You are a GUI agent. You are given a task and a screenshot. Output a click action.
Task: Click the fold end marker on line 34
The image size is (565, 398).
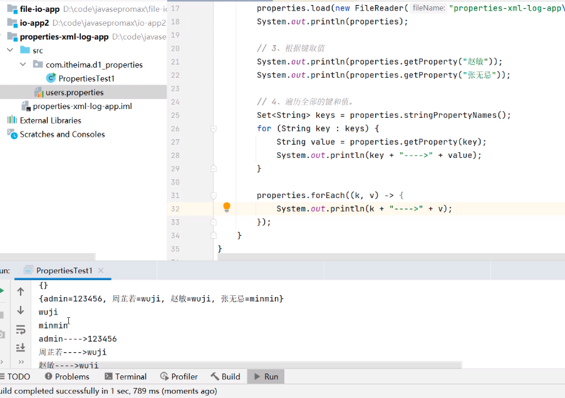(x=214, y=236)
